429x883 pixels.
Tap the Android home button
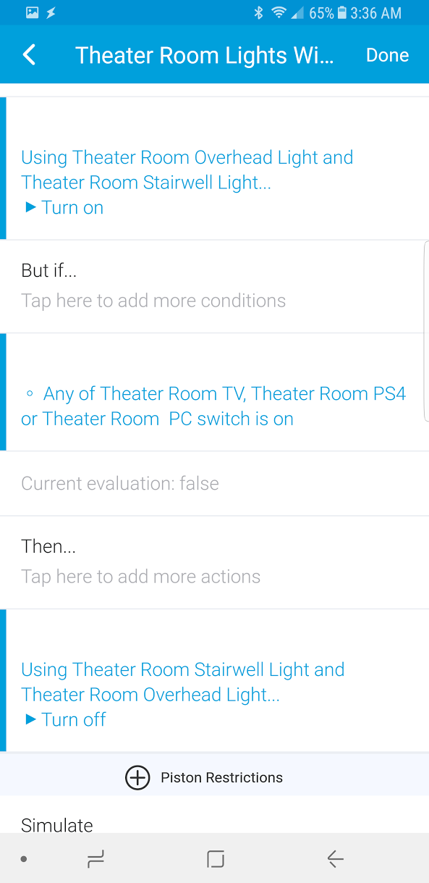coord(216,859)
